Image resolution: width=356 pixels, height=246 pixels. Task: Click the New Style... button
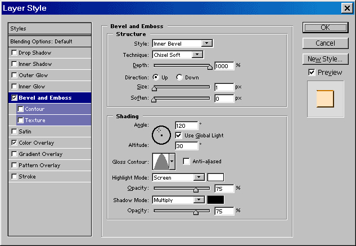coord(325,59)
